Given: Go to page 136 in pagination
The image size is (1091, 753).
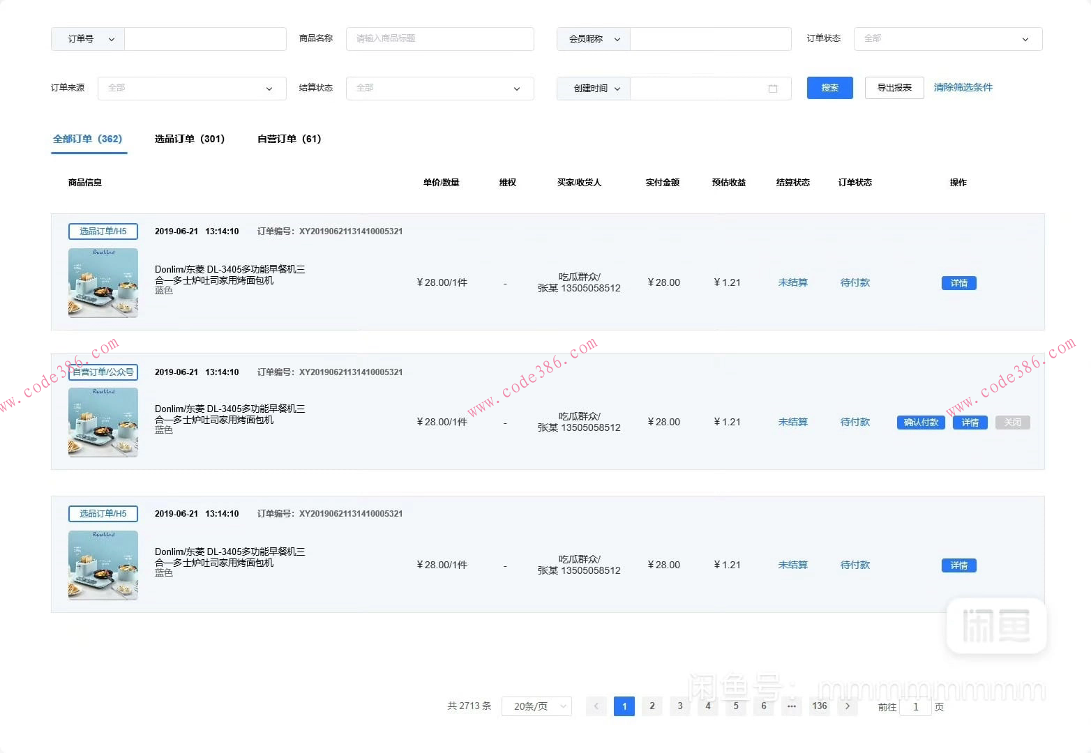Looking at the screenshot, I should (820, 706).
